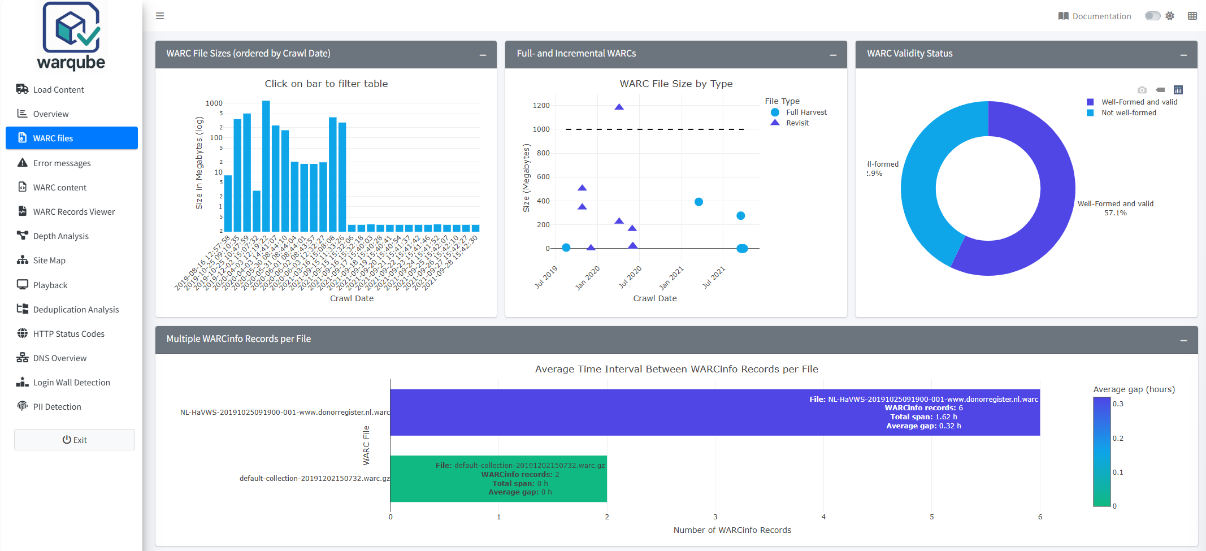Screen dimensions: 1206x551
Task: Click the Plotly logo icon in the validity chart
Action: pos(1178,90)
